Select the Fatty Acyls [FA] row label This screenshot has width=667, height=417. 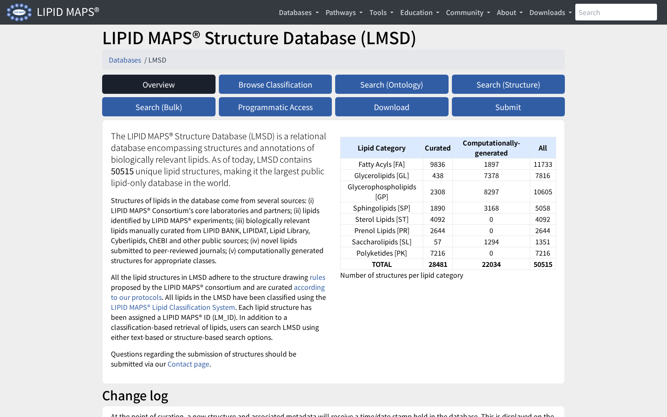coord(381,164)
